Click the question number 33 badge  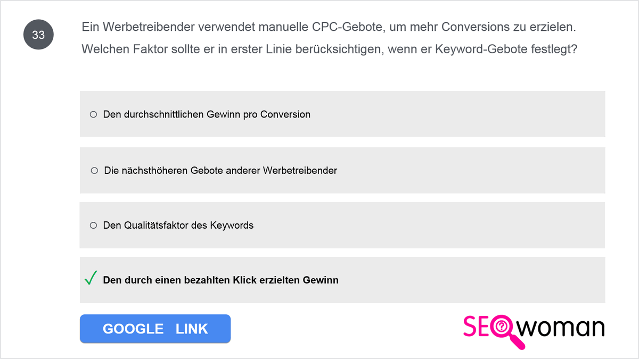pos(38,35)
